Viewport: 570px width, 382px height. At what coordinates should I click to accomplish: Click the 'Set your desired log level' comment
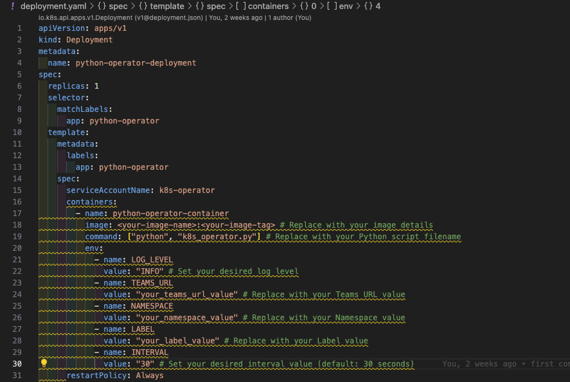pos(233,271)
